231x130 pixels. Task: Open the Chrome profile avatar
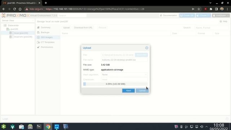(222, 9)
